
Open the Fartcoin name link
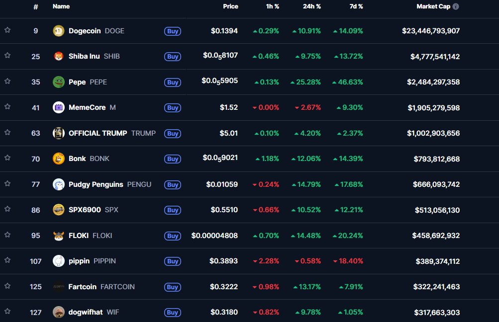[101, 287]
